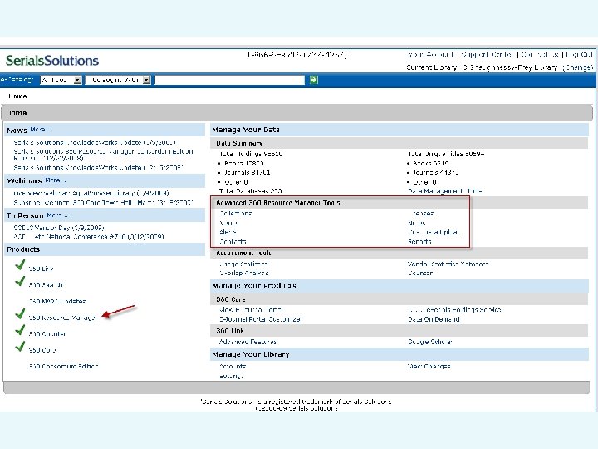Click the 360 Counter product
Viewport: 598px width, 449px height.
(x=47, y=333)
